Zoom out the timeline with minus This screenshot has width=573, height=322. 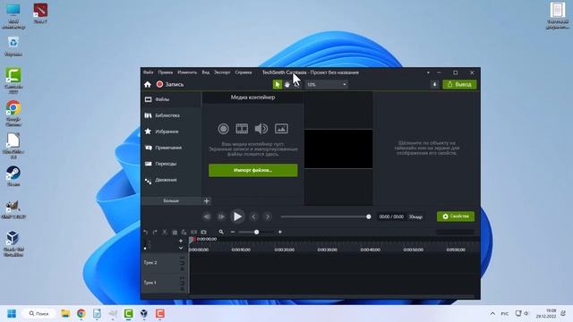coord(233,233)
